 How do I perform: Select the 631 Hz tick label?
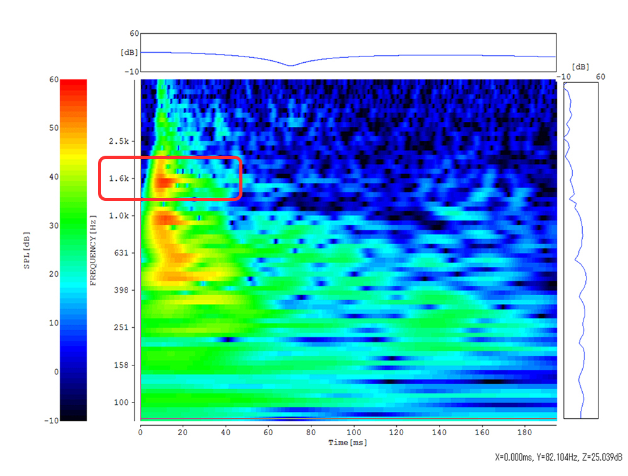point(121,253)
